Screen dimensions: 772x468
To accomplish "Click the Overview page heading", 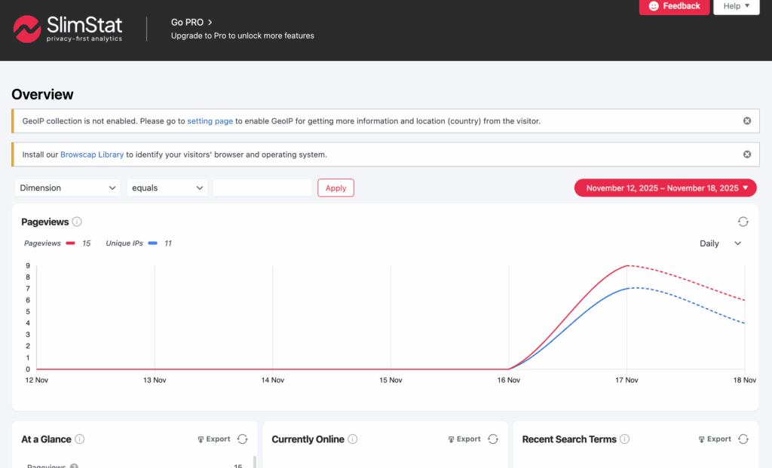I will point(42,94).
